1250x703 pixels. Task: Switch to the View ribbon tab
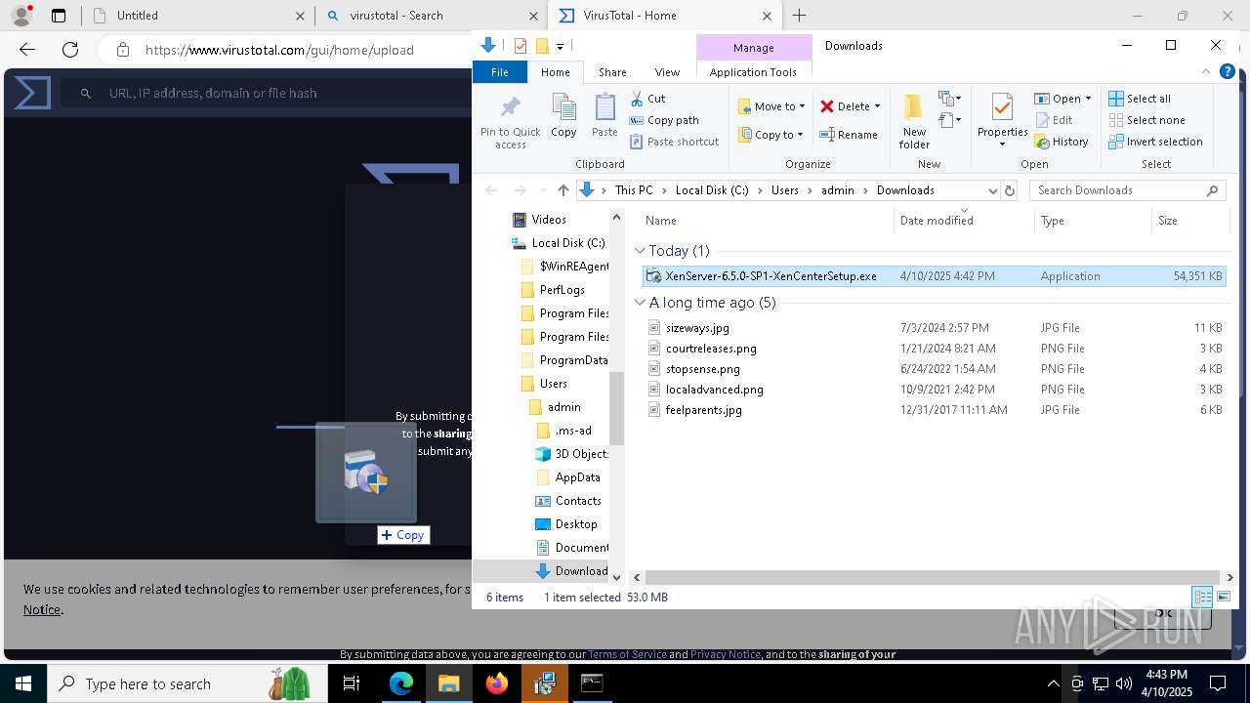[667, 72]
